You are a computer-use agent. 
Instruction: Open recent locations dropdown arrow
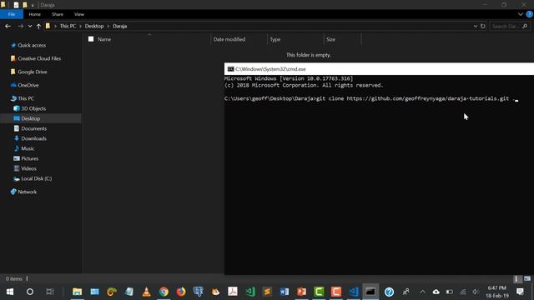click(30, 26)
